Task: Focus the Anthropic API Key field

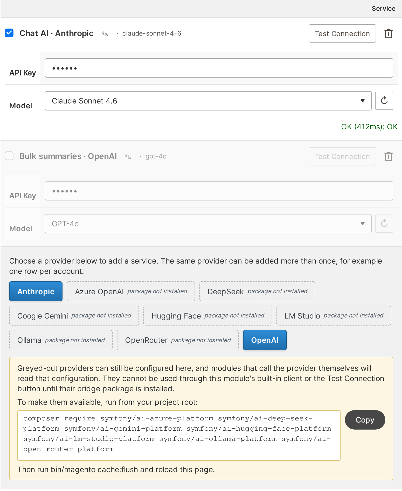Action: (x=219, y=68)
